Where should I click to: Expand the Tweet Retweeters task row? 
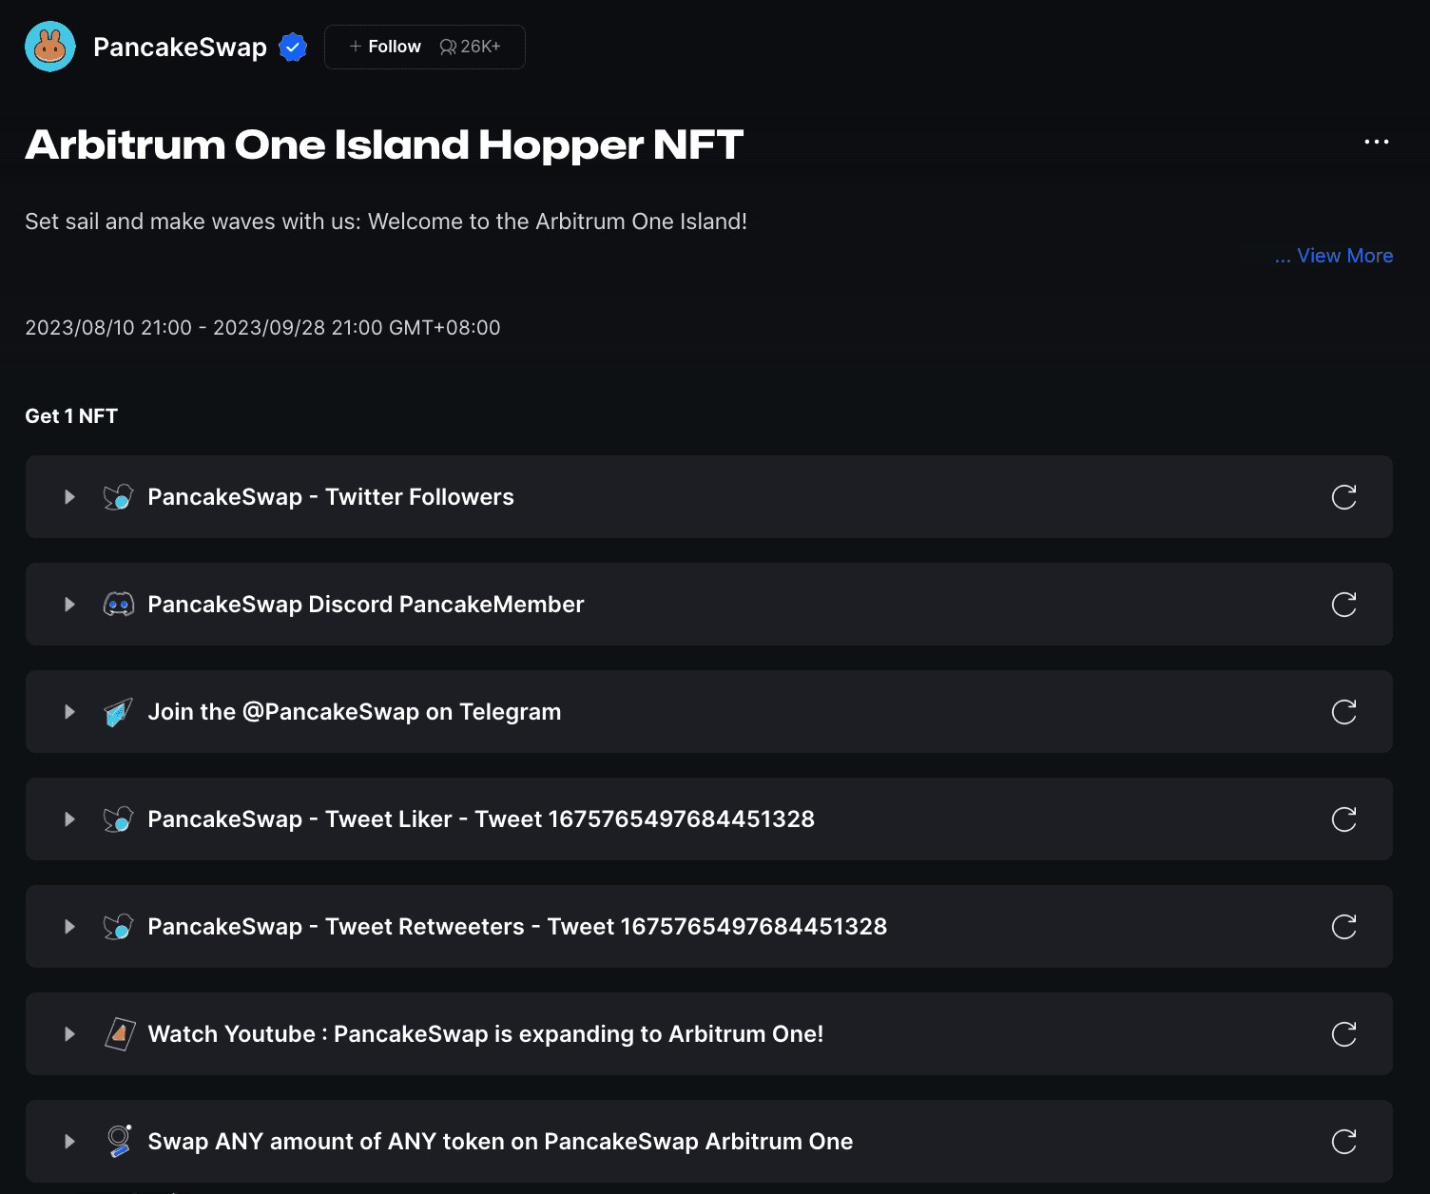point(69,927)
